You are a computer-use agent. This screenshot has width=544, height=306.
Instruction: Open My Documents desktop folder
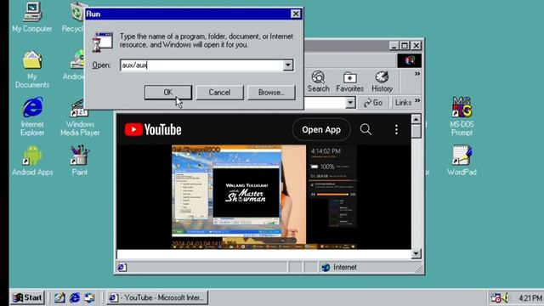pos(32,69)
